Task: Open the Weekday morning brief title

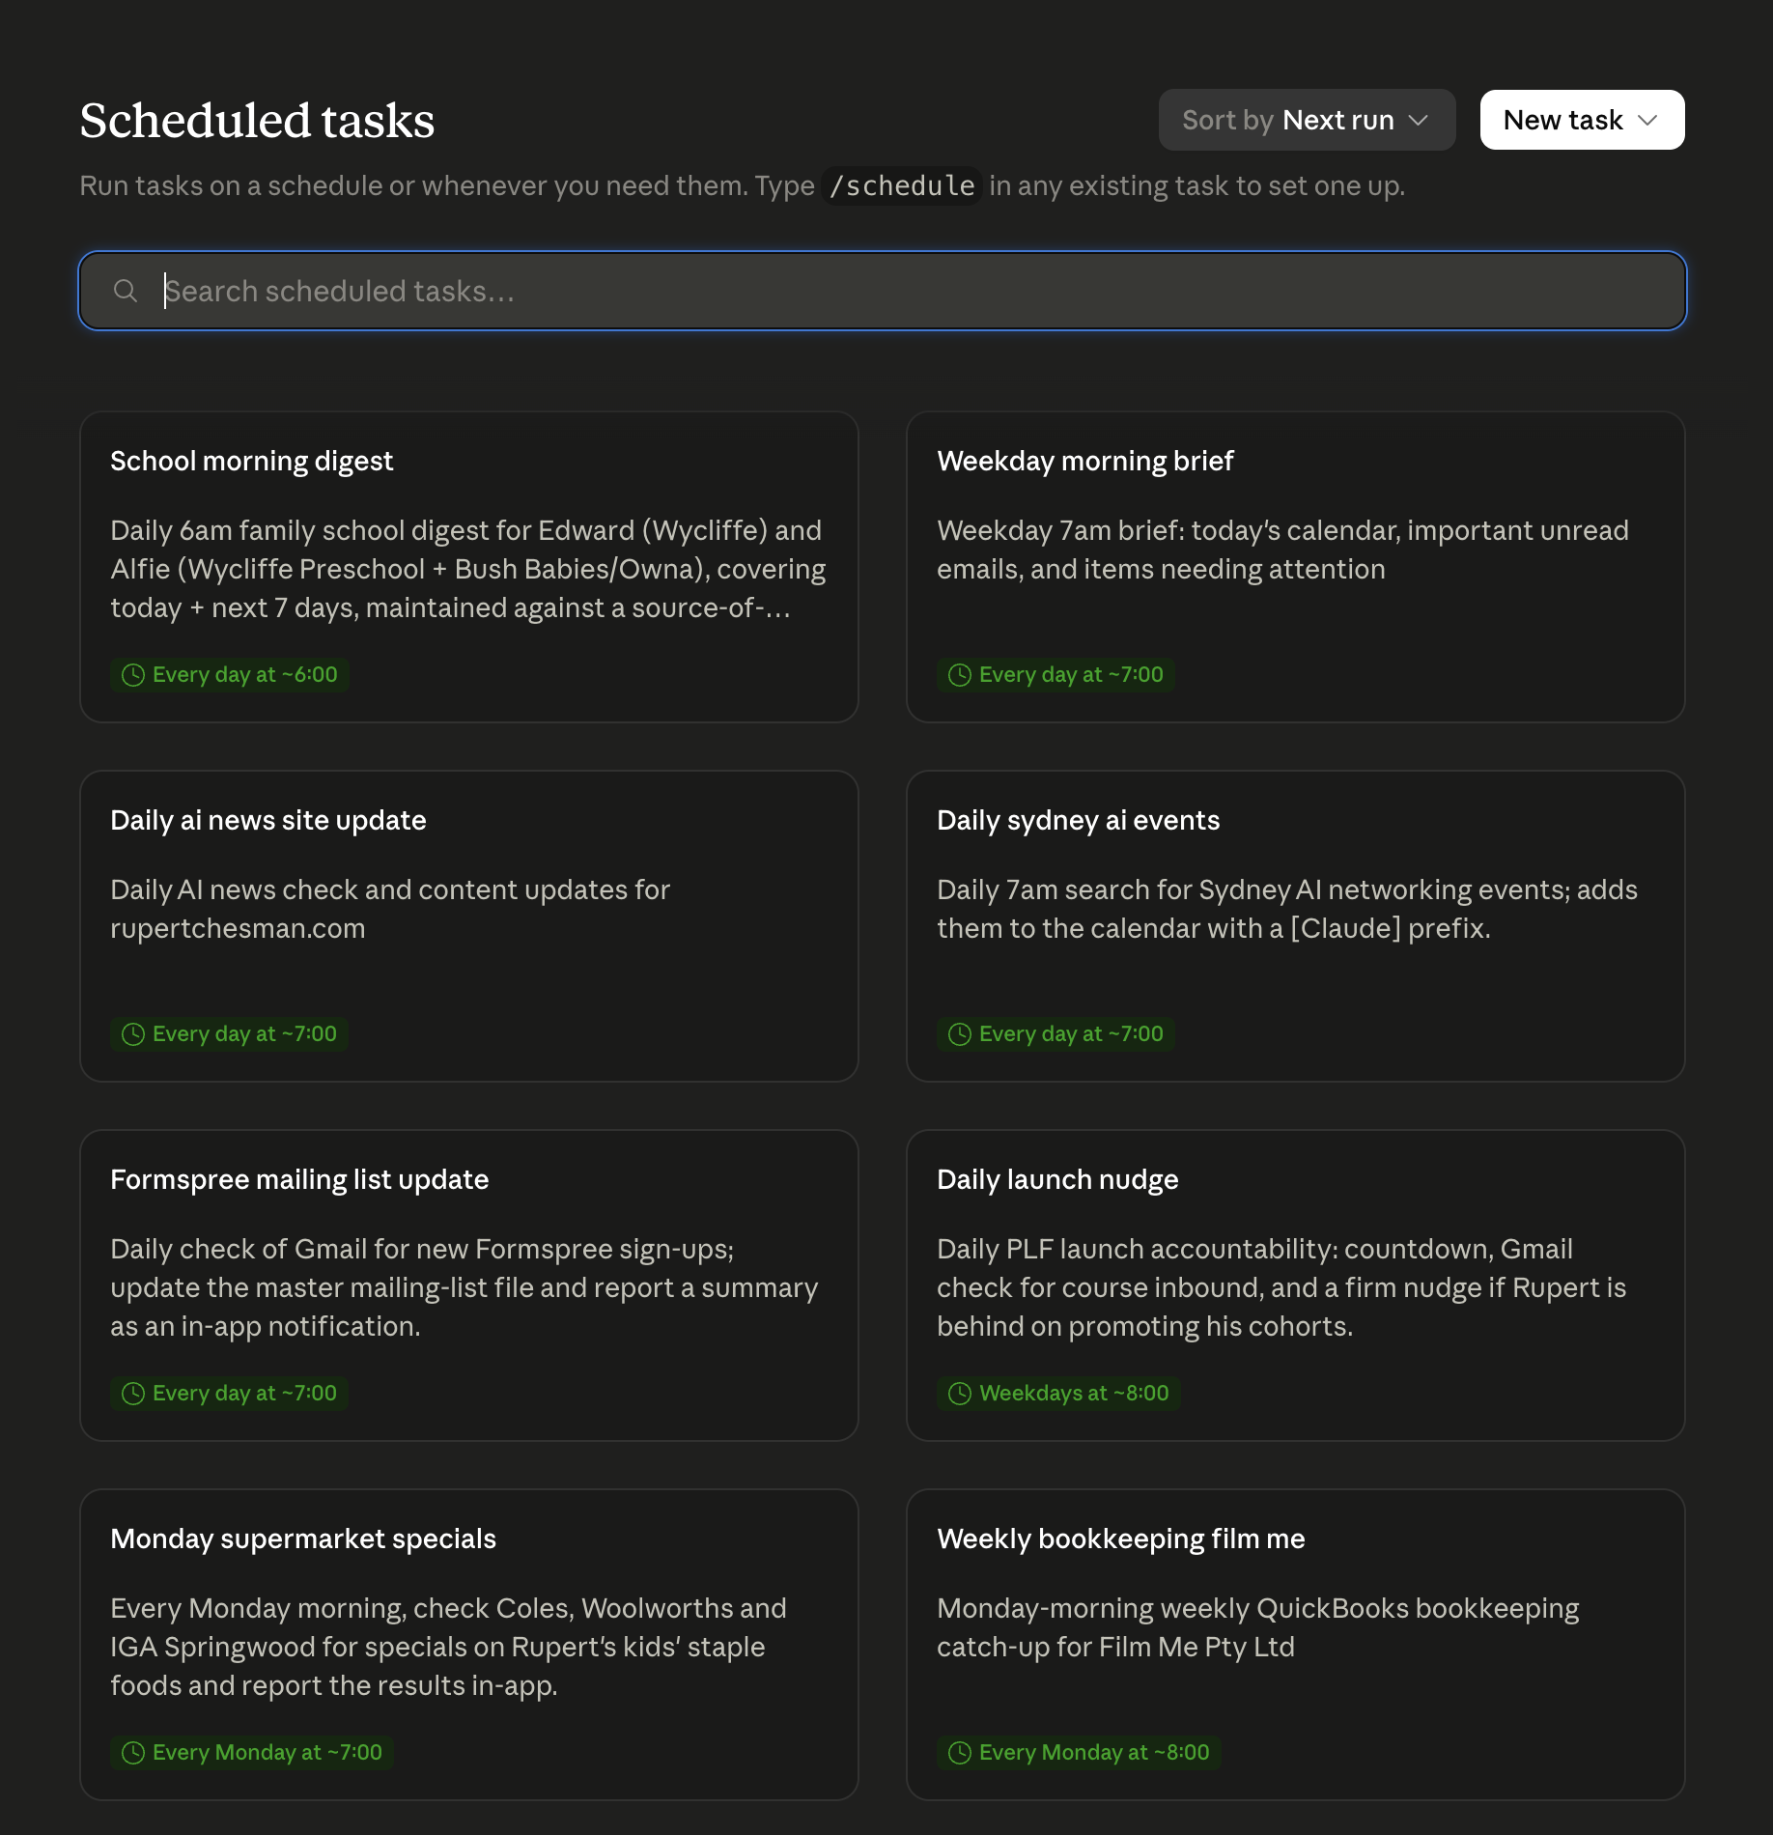Action: tap(1085, 461)
